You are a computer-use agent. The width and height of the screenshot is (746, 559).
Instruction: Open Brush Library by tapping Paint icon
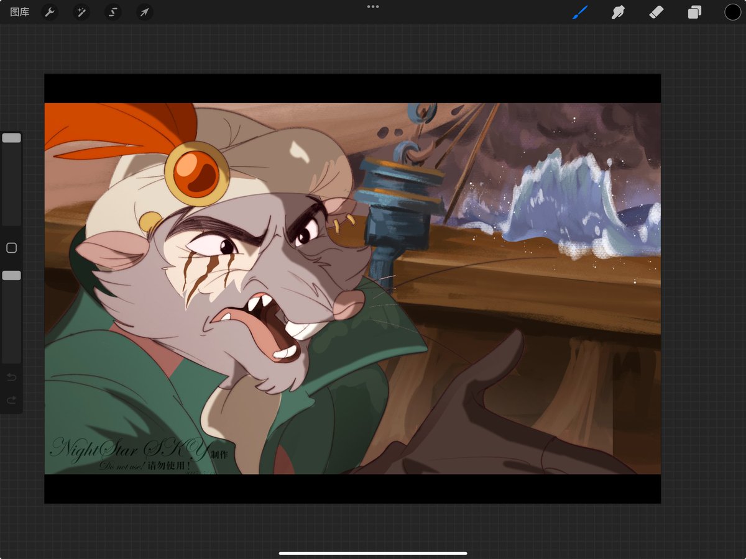[x=579, y=12]
